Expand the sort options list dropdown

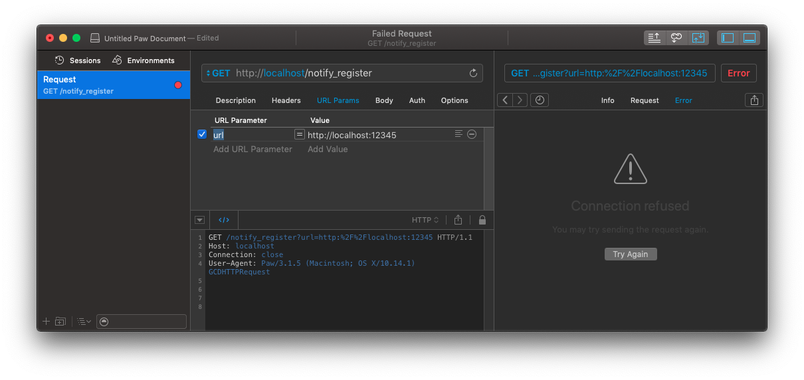click(x=84, y=322)
